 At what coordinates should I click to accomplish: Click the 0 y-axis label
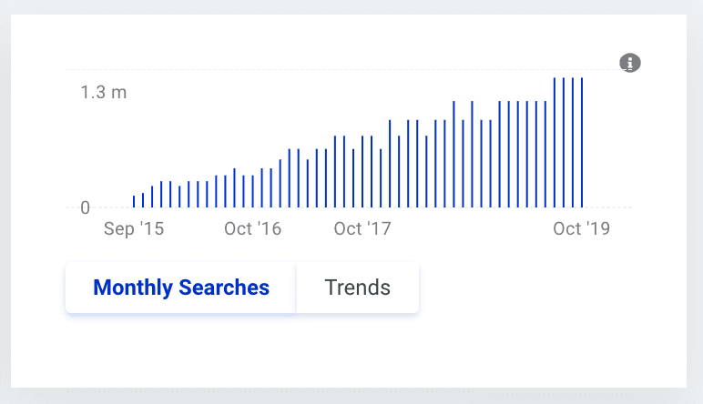pos(86,208)
